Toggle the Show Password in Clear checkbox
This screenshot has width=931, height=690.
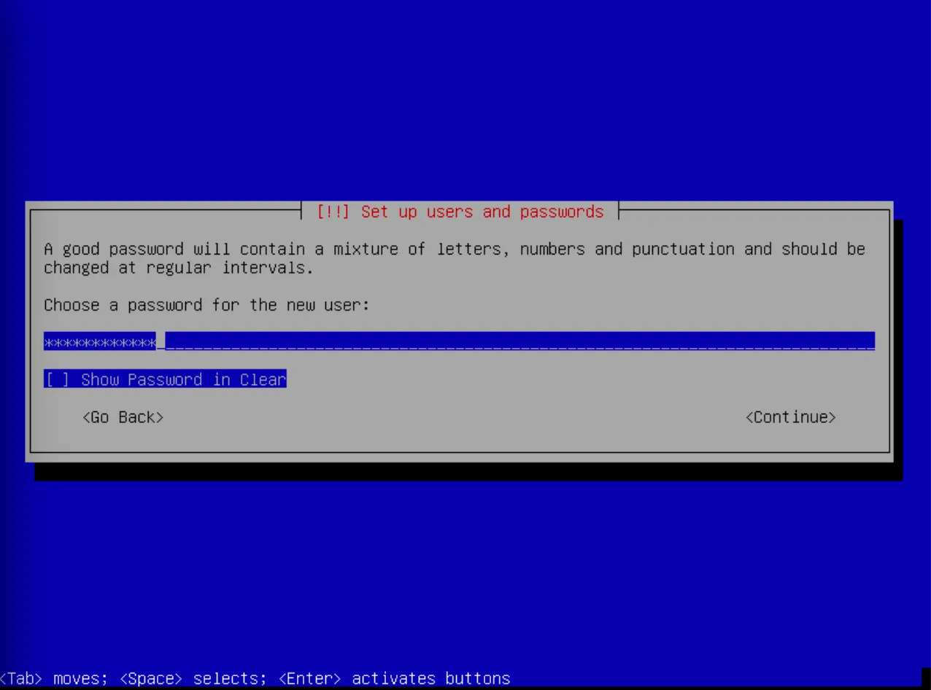[165, 379]
